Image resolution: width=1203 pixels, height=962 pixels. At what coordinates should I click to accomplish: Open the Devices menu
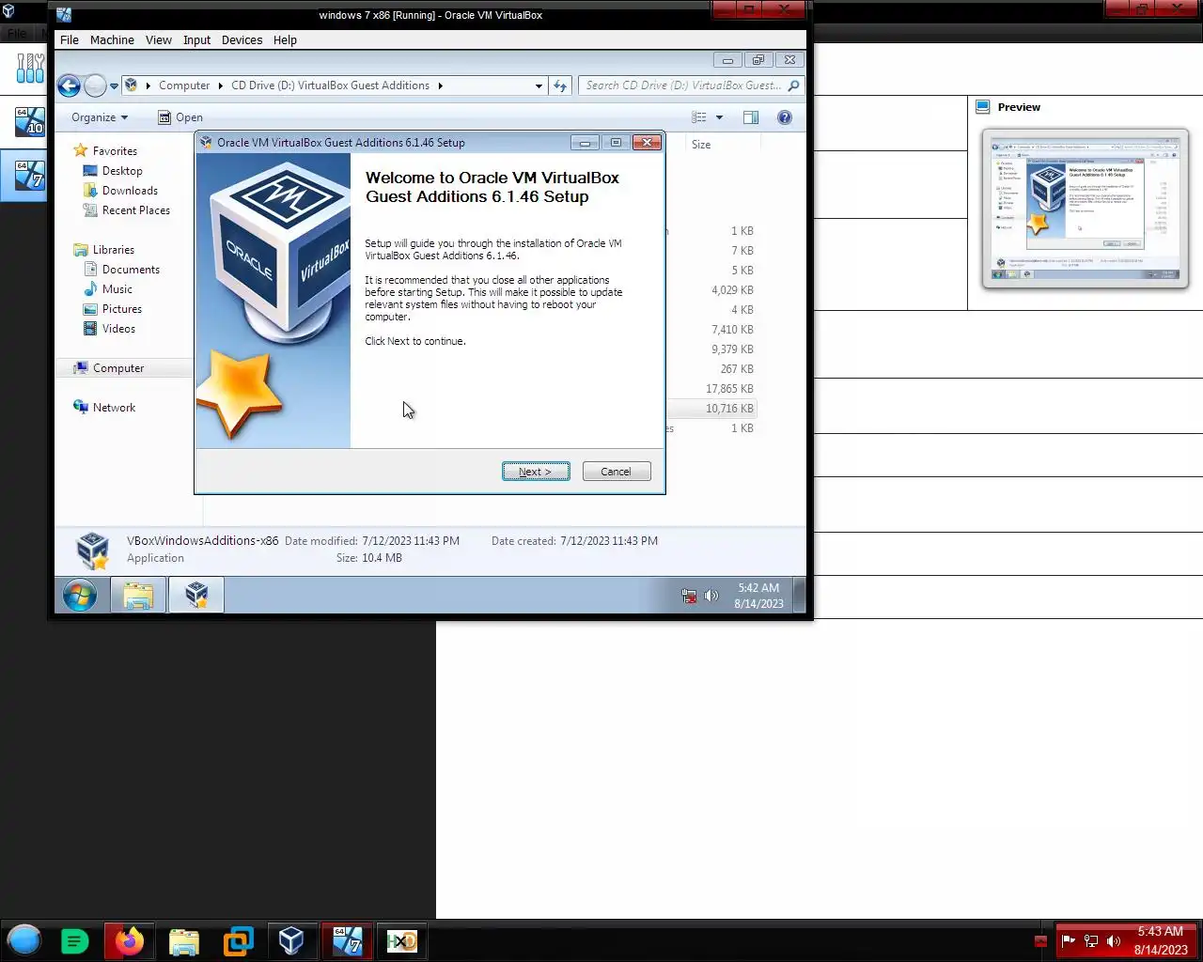pos(242,40)
